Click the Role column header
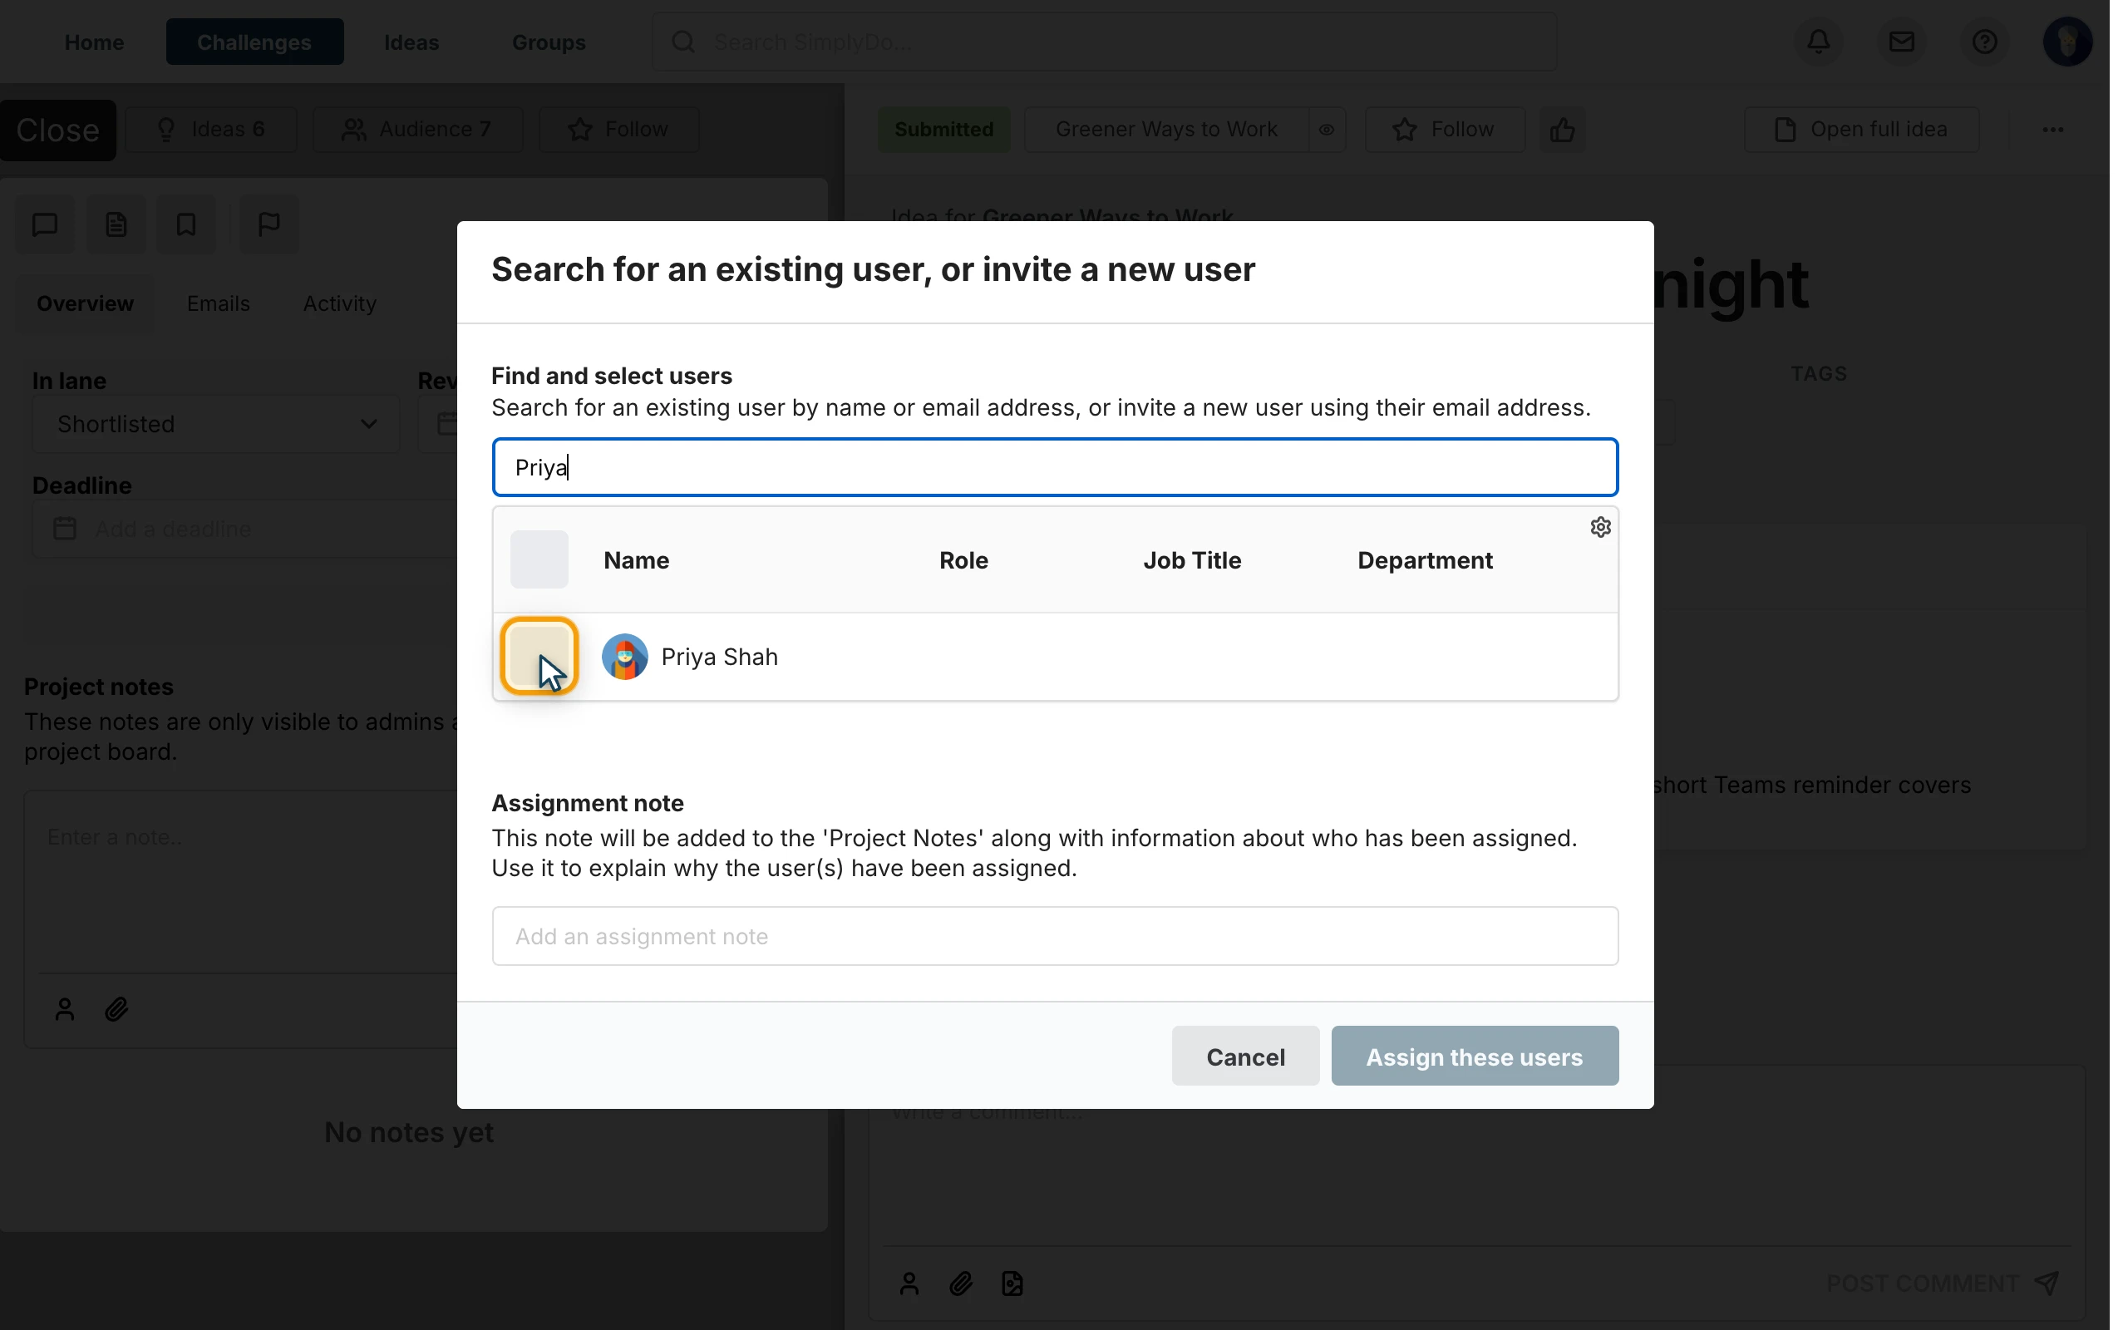The height and width of the screenshot is (1330, 2128). (963, 560)
